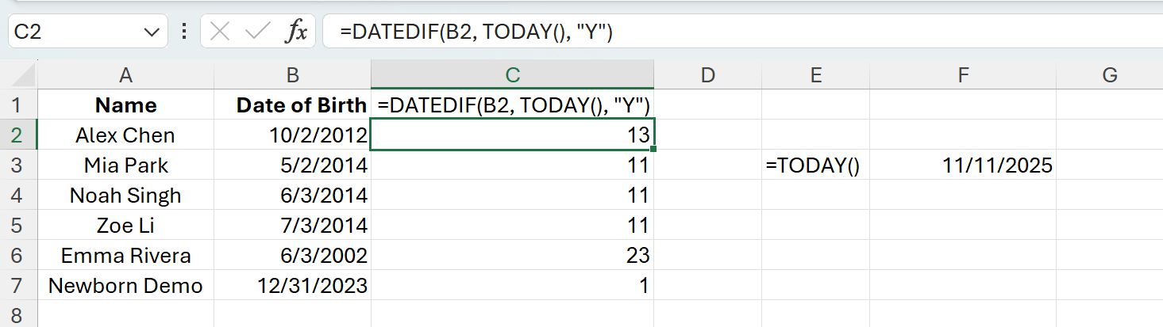The width and height of the screenshot is (1163, 327).
Task: Select column C header
Action: click(512, 75)
